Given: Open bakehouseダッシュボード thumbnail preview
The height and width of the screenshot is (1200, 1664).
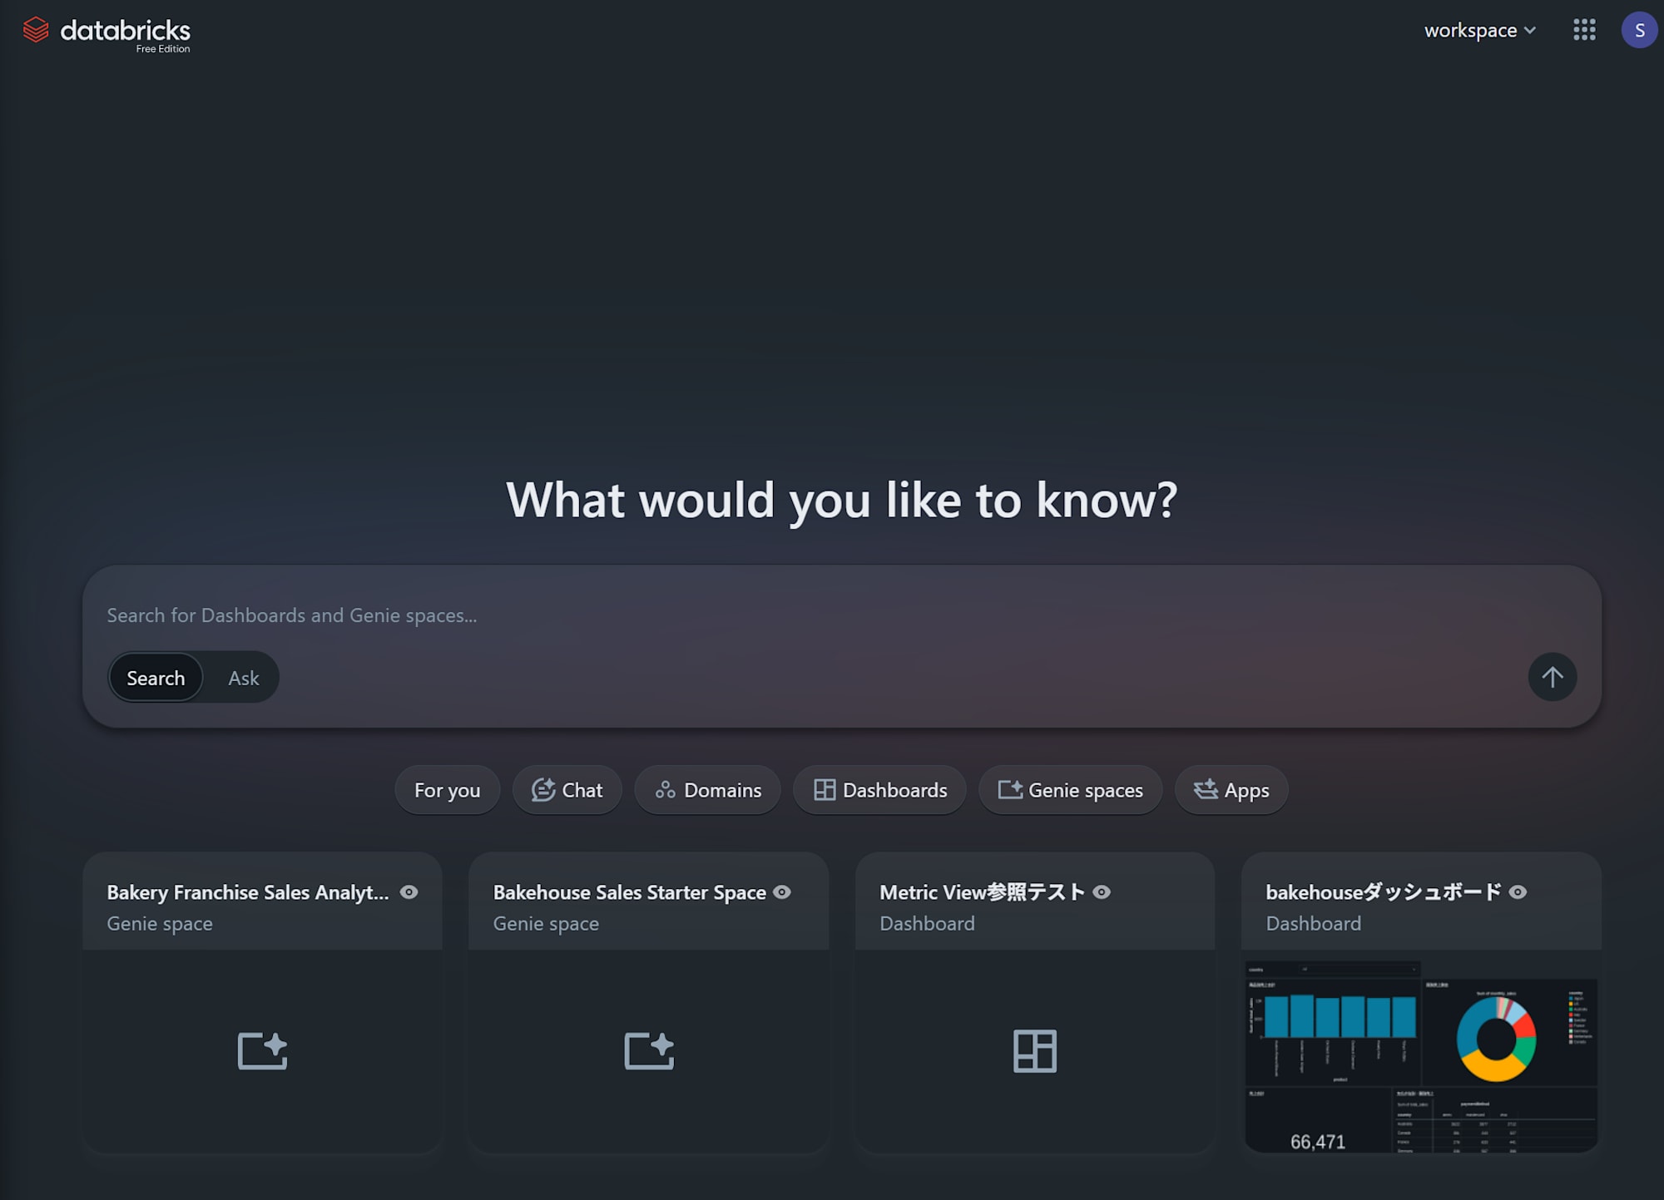Looking at the screenshot, I should (x=1420, y=1054).
